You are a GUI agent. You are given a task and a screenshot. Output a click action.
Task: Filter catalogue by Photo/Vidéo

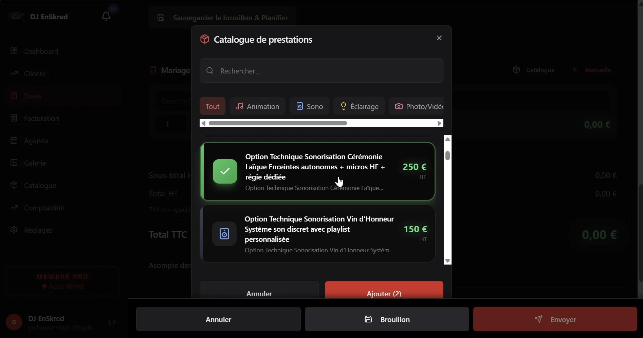(x=416, y=106)
